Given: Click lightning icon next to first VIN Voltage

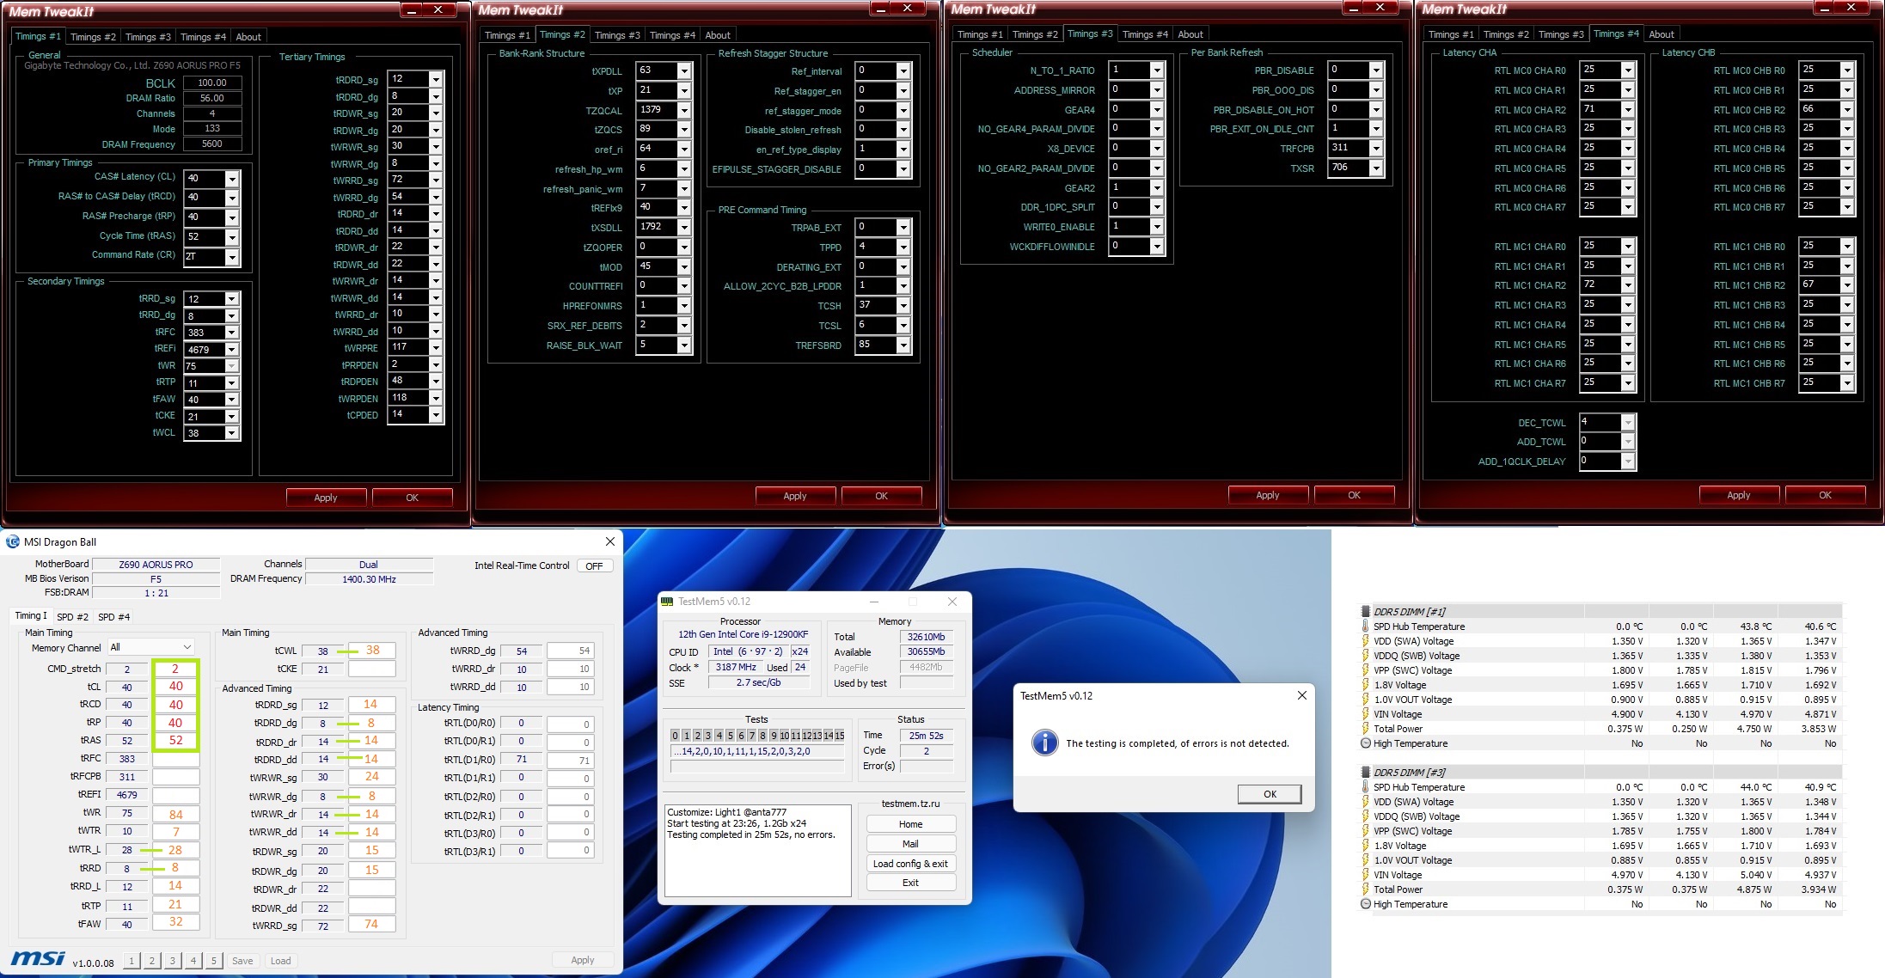Looking at the screenshot, I should tap(1366, 714).
